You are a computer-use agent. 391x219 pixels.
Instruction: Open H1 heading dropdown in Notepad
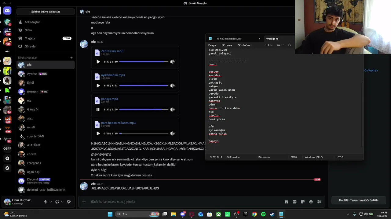tap(269, 45)
